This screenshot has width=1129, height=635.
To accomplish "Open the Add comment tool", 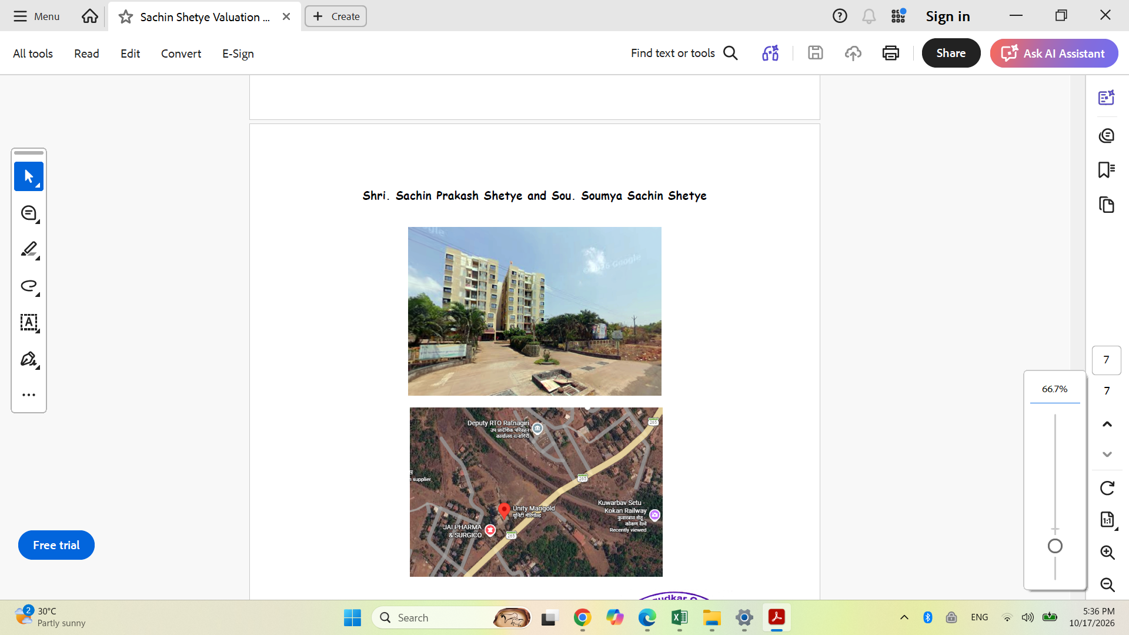I will click(x=29, y=213).
